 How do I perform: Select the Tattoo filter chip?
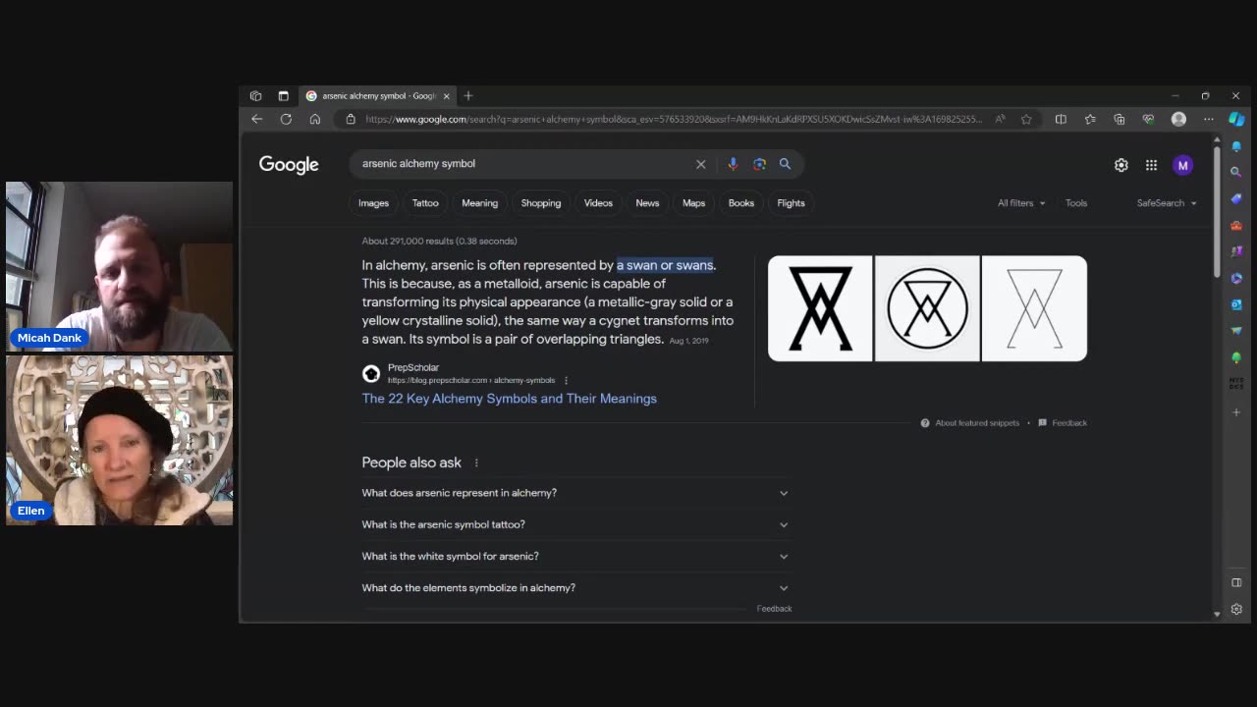click(x=425, y=203)
